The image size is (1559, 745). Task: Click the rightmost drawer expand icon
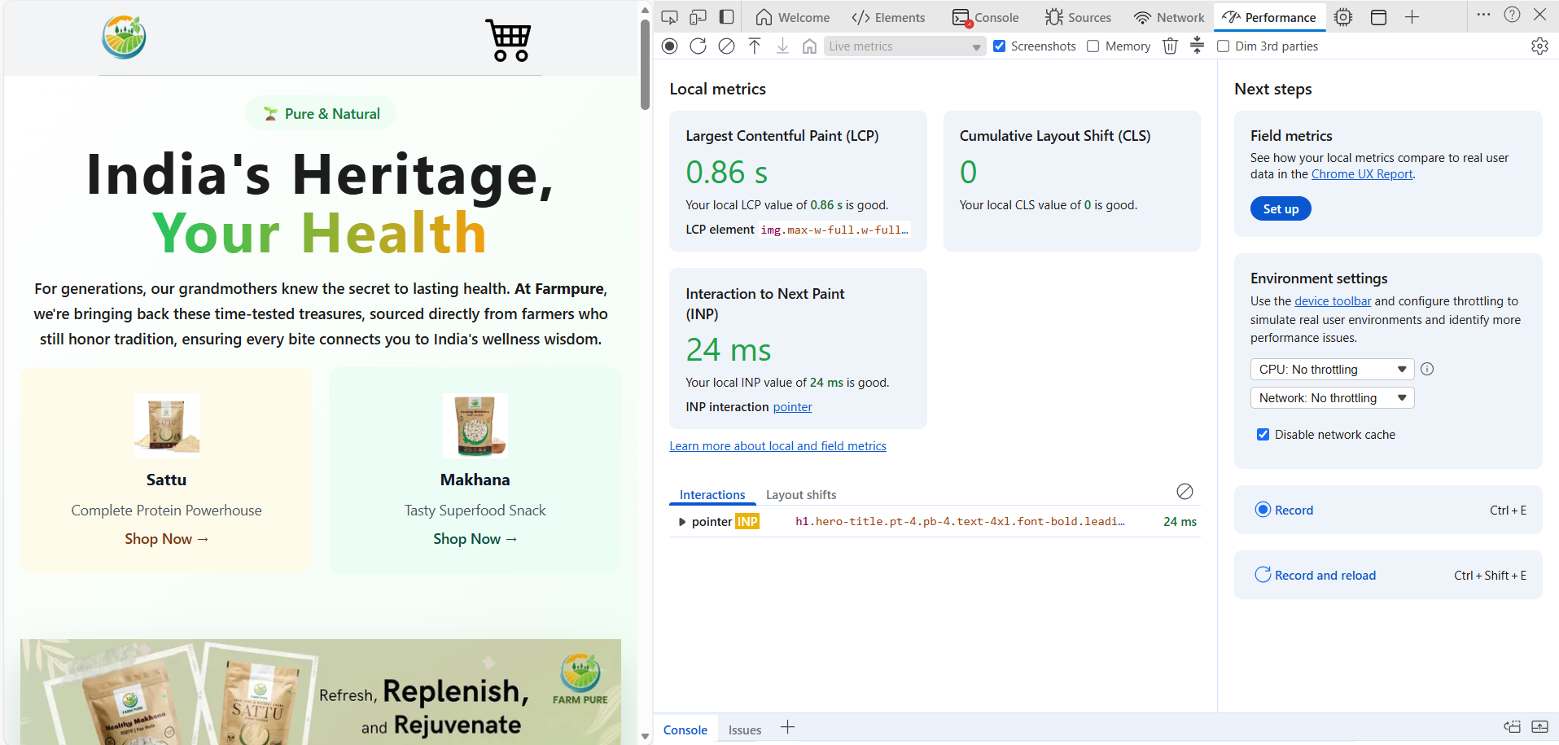point(1539,727)
